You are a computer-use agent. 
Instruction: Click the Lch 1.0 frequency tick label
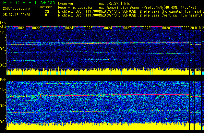(3, 33)
